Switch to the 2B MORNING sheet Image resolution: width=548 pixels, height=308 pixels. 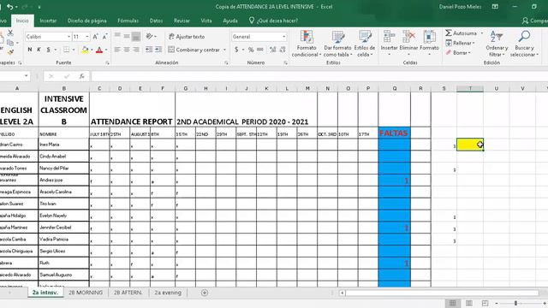pyautogui.click(x=86, y=293)
